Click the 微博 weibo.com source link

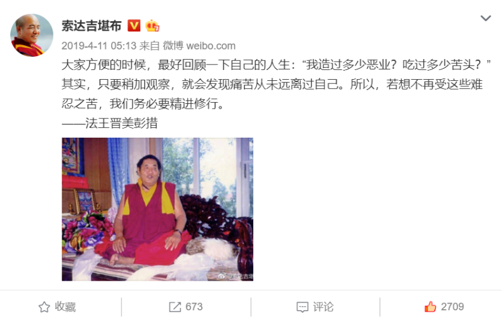pos(199,46)
